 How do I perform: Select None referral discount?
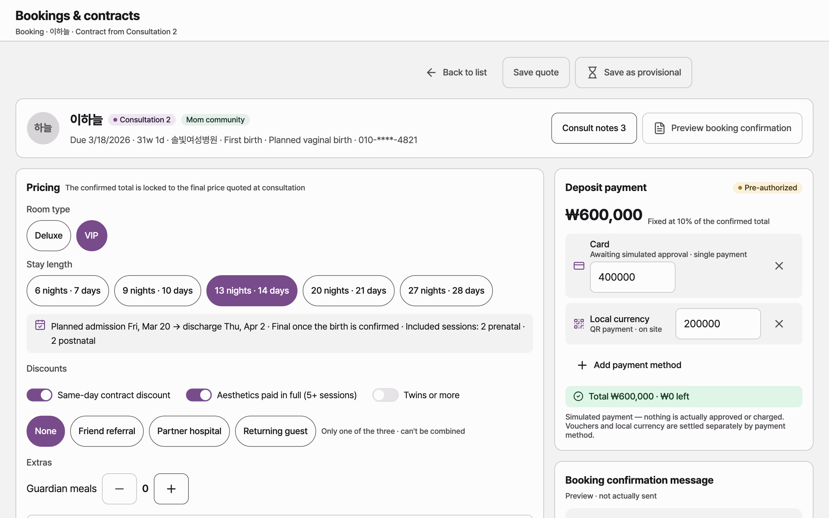click(46, 431)
